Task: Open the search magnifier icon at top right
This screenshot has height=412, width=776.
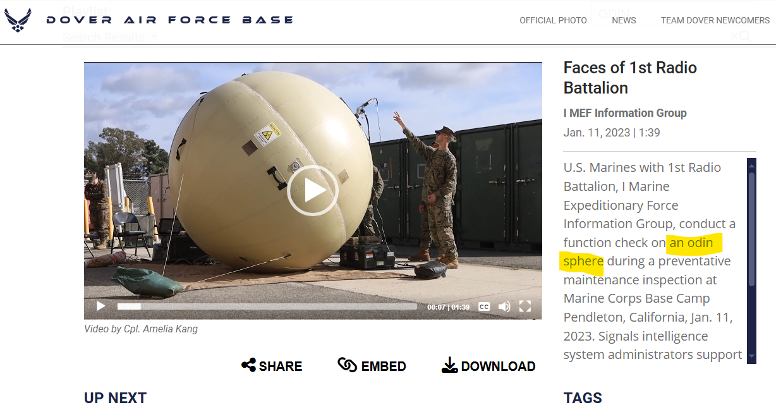Action: [745, 36]
